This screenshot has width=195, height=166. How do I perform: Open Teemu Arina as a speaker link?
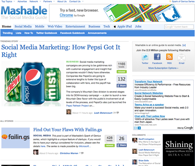149,105
